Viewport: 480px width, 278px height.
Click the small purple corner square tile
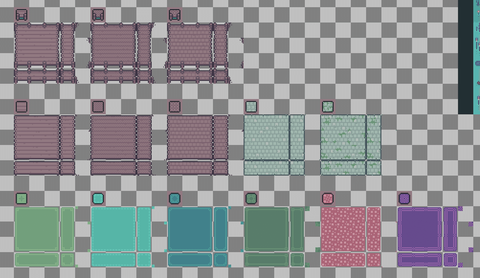[x=450, y=260]
